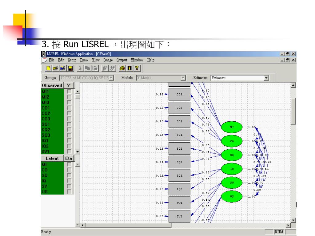Select the US latent ellipse in diagram

[x=232, y=196]
